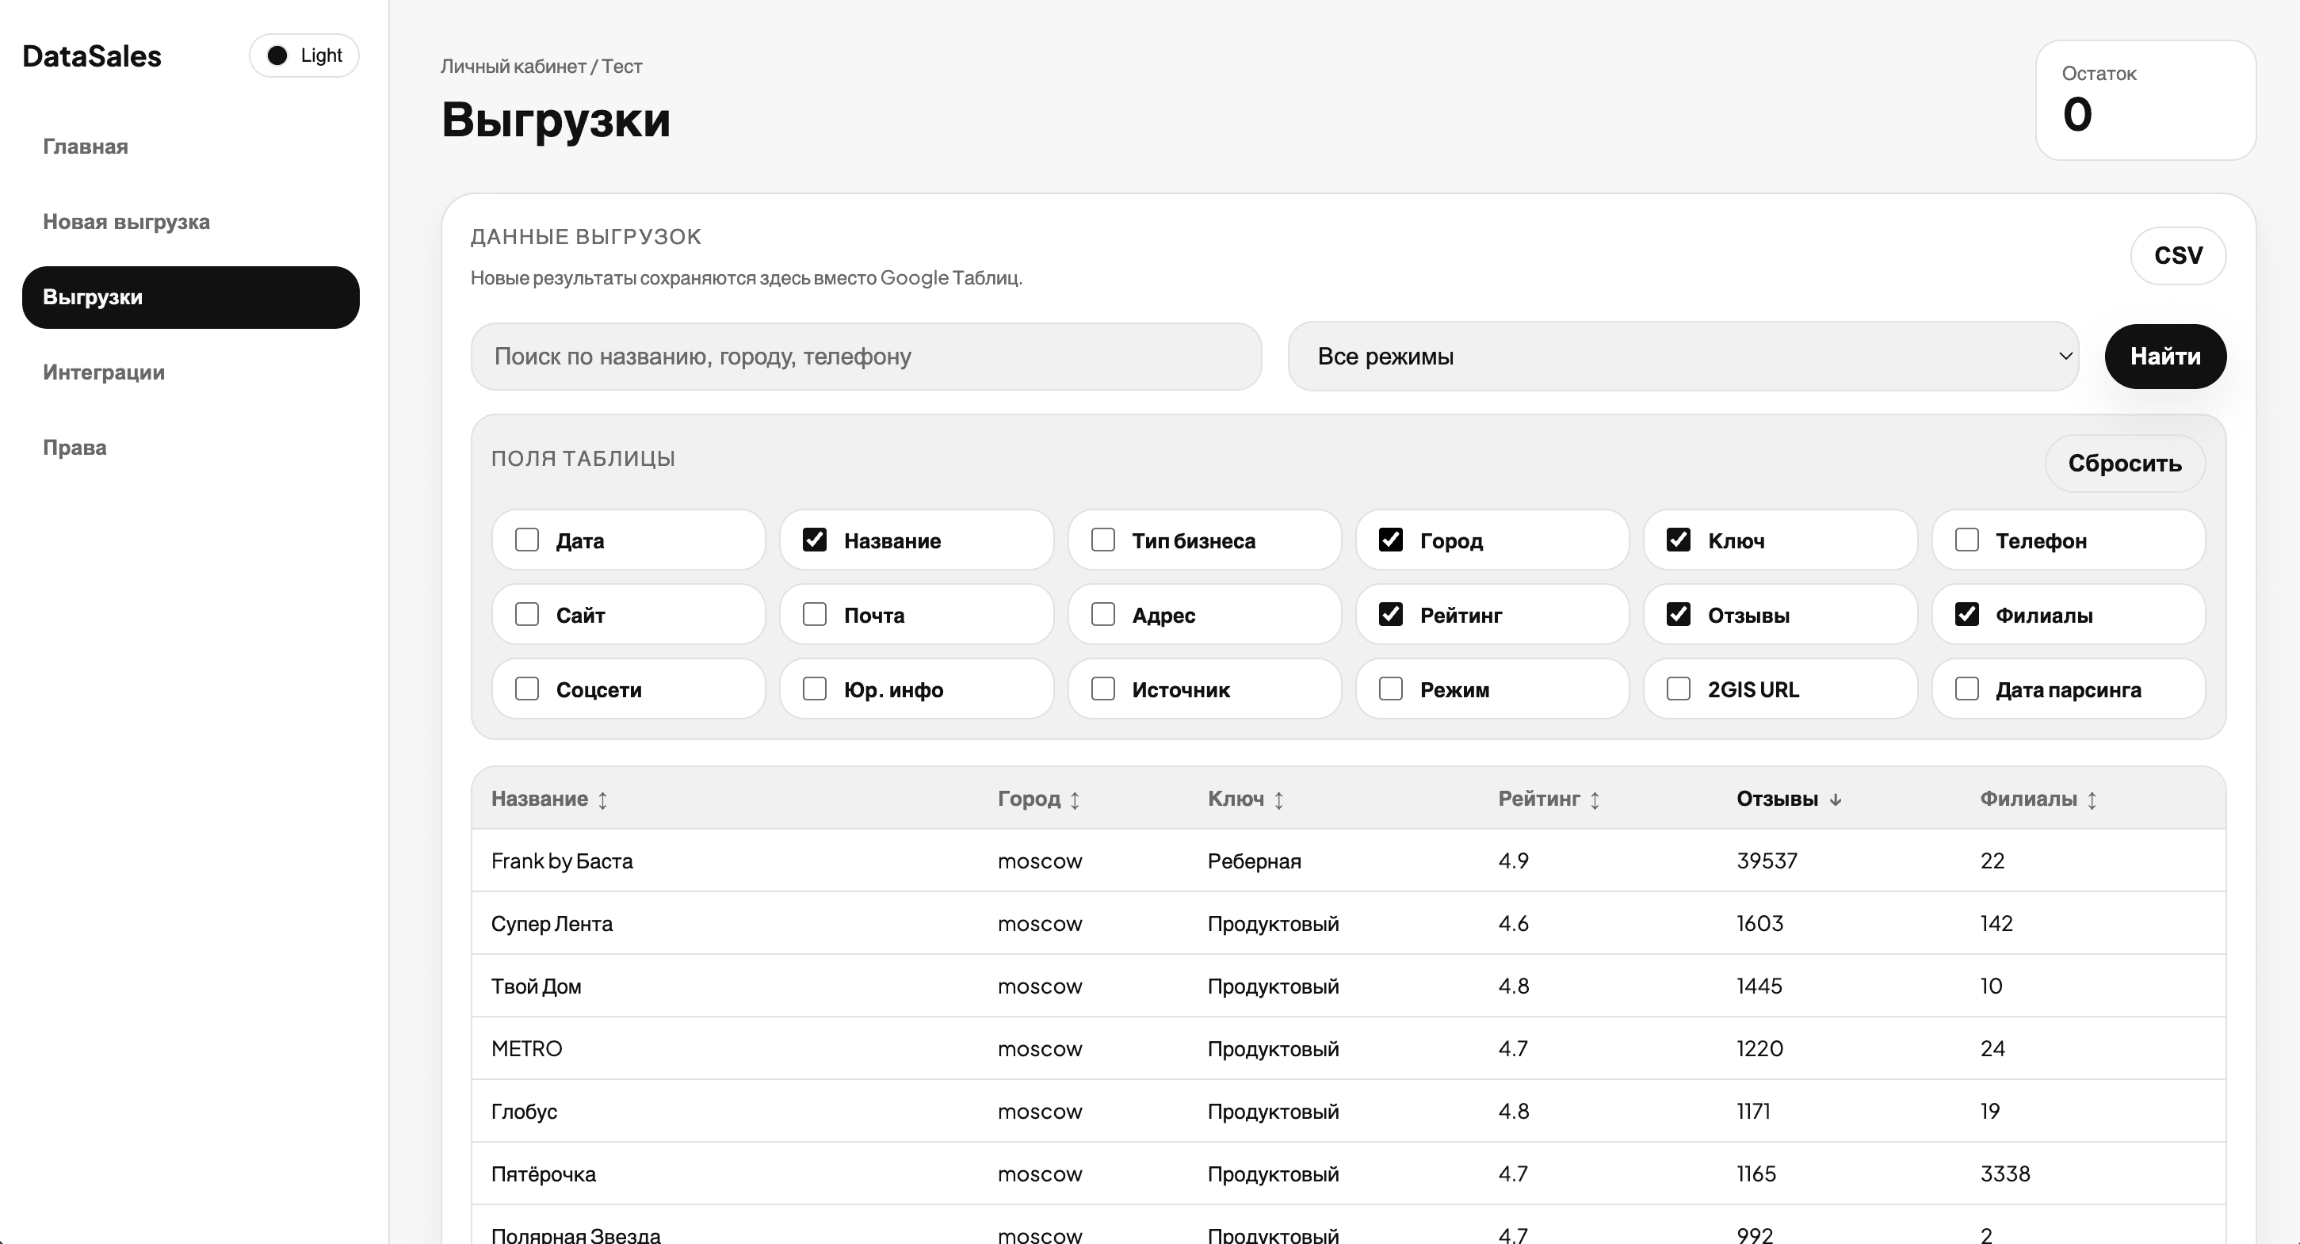Image resolution: width=2300 pixels, height=1244 pixels.
Task: Sort table by Название column arrows
Action: [x=602, y=799]
